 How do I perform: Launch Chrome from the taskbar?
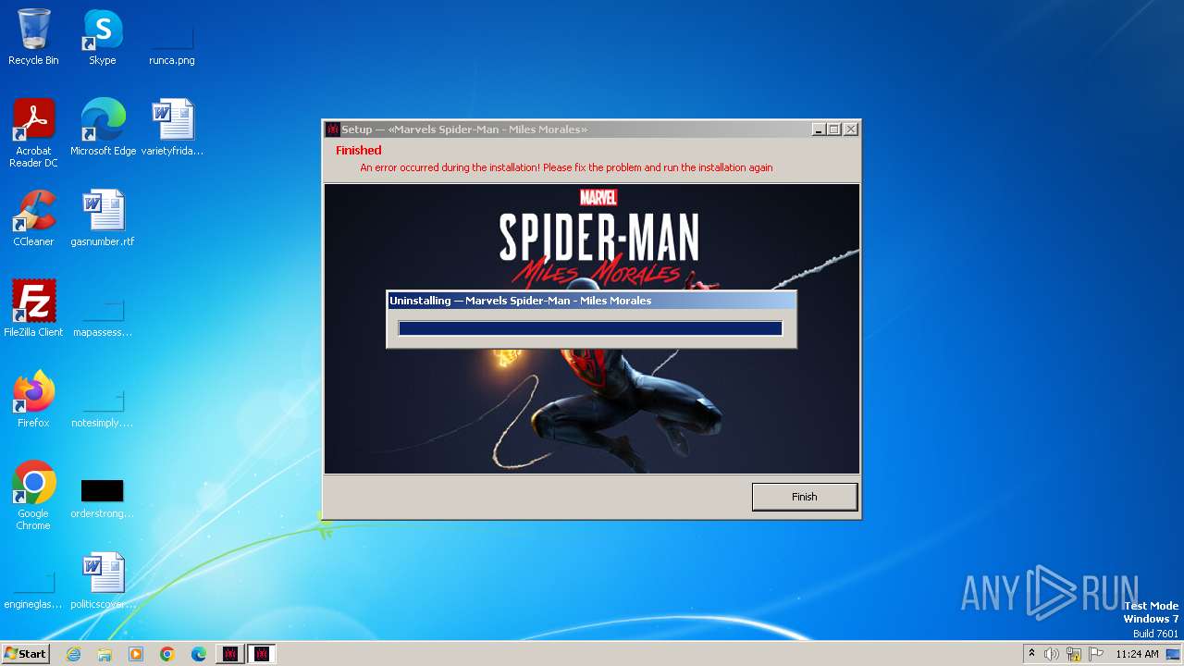pos(167,654)
